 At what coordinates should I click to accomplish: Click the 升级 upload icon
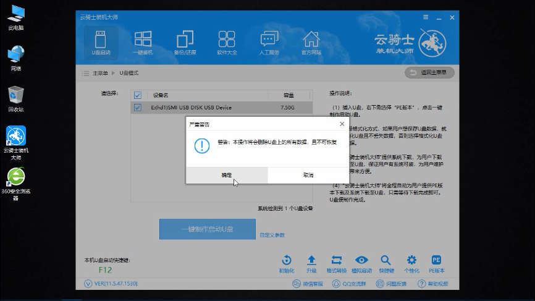tap(311, 264)
